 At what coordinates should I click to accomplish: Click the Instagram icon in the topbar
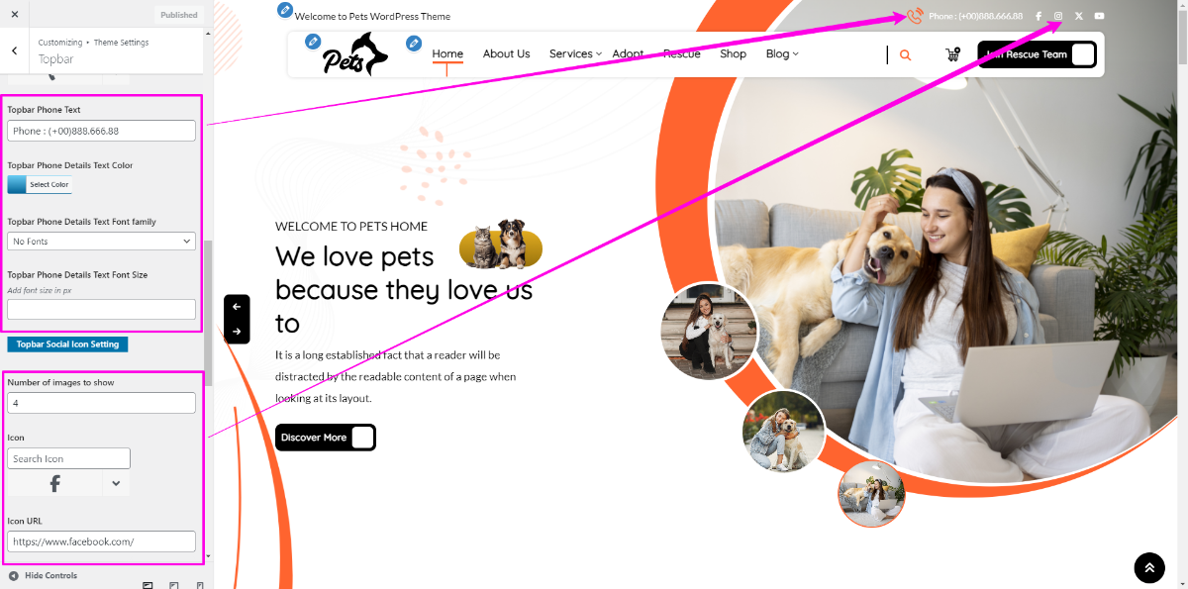[x=1058, y=16]
